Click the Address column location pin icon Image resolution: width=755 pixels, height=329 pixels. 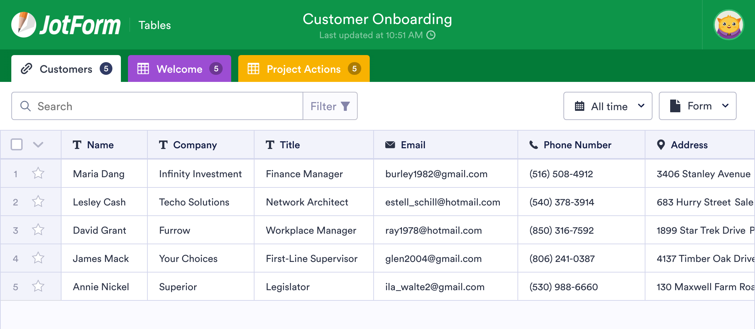pos(661,145)
